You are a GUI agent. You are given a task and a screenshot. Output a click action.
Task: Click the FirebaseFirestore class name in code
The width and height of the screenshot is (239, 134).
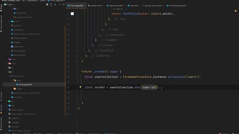coord(137,77)
